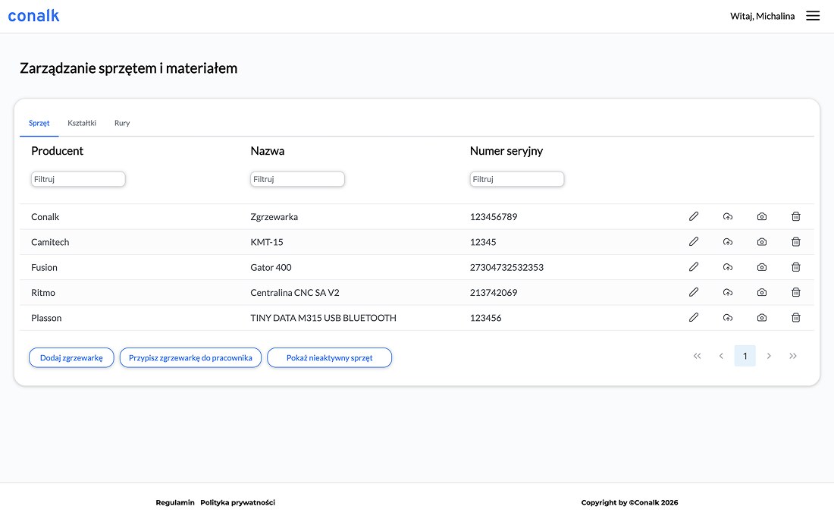Upload file for Fusion Gator 400
The width and height of the screenshot is (834, 522).
pos(728,267)
